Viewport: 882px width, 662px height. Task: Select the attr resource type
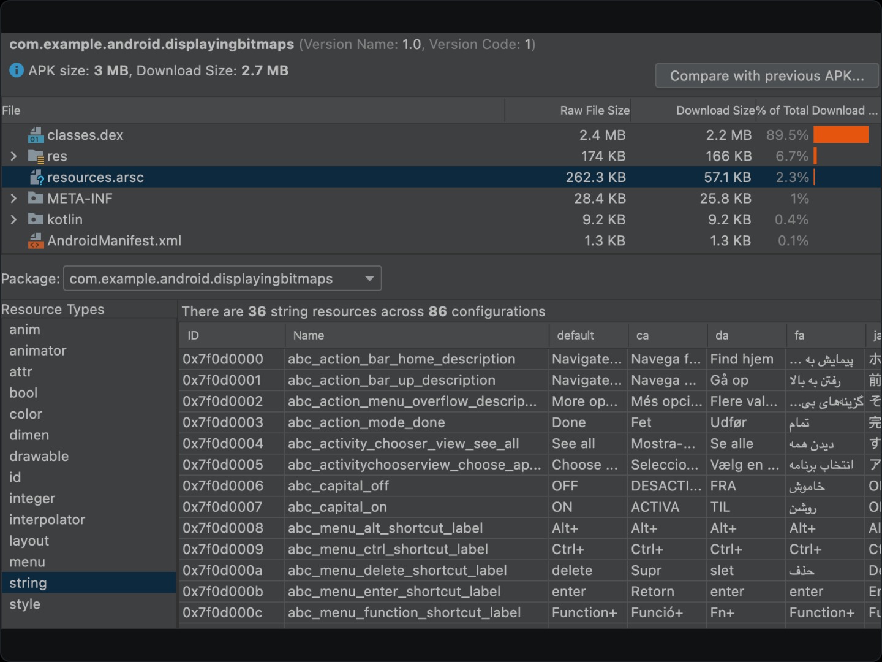tap(88, 371)
